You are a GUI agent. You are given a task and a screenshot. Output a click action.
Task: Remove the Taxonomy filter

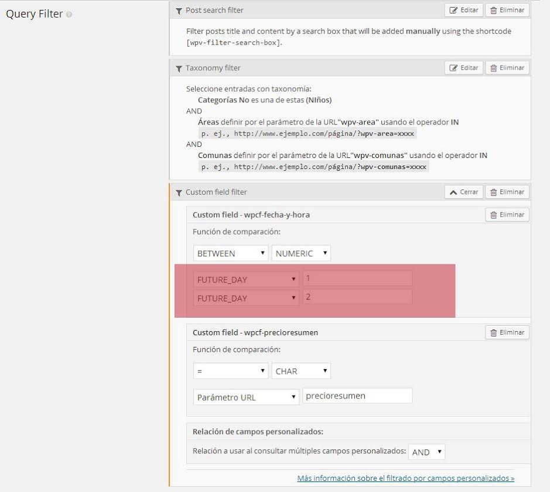(x=507, y=68)
